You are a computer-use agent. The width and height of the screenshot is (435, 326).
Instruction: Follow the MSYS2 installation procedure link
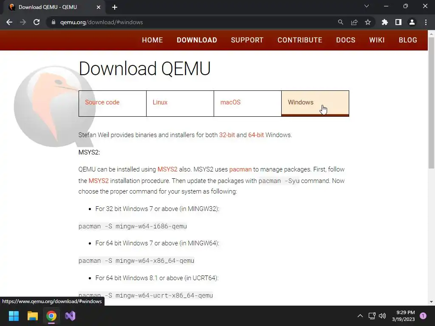pos(99,181)
